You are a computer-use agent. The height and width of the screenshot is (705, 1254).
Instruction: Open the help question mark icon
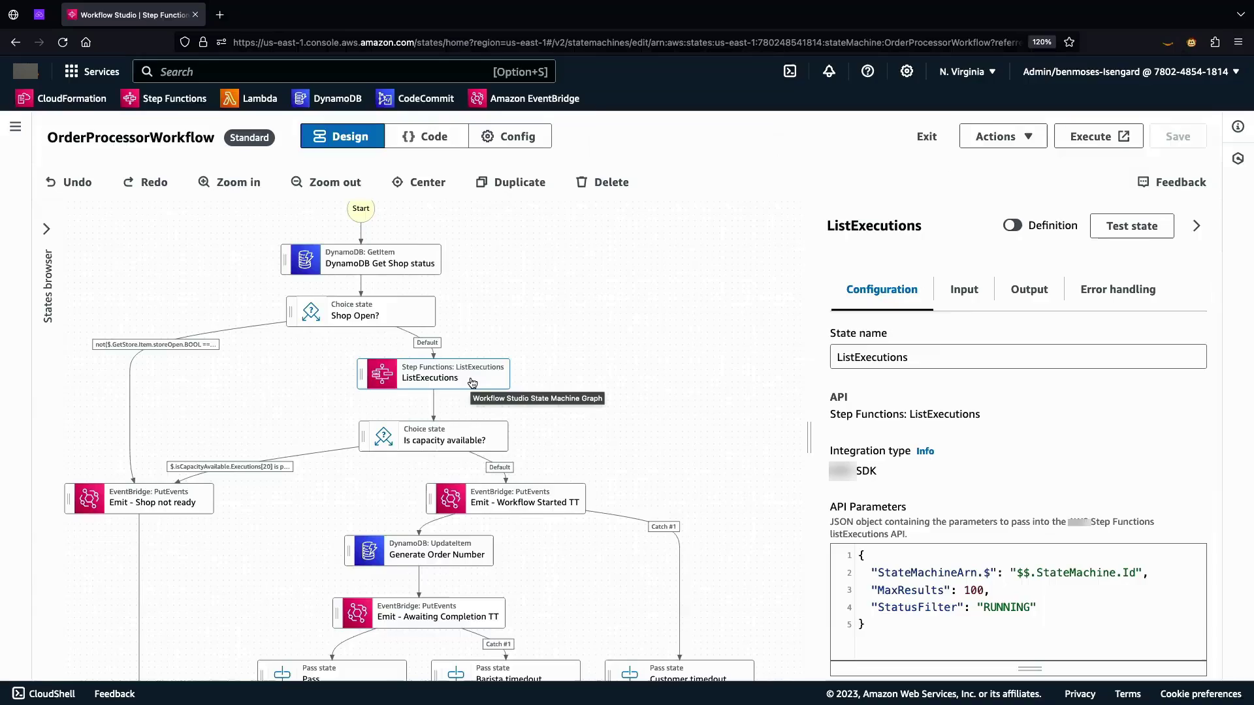coord(867,72)
